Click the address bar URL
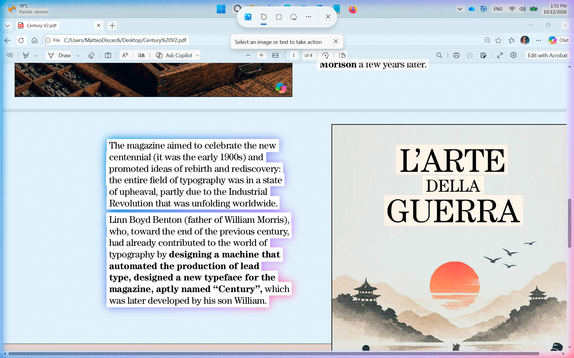574x358 pixels. pyautogui.click(x=125, y=40)
